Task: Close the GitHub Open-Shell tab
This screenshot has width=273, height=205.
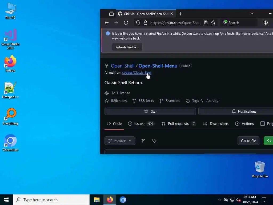Action: pyautogui.click(x=172, y=14)
